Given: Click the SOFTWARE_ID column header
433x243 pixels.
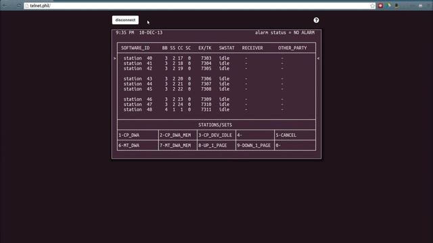Looking at the screenshot, I should point(135,48).
